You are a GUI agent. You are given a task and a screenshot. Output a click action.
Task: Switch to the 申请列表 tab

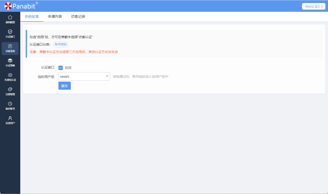54,17
